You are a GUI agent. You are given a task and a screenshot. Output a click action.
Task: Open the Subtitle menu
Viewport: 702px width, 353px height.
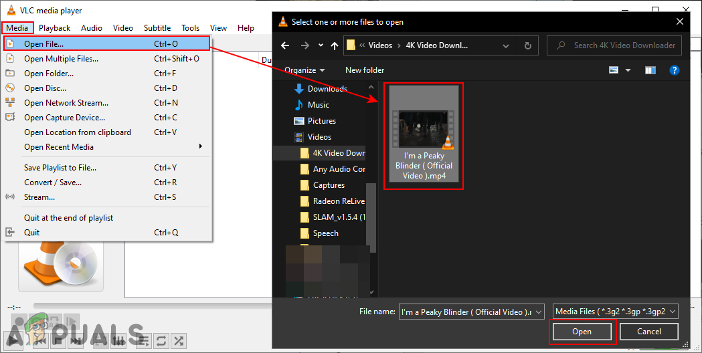coord(157,27)
